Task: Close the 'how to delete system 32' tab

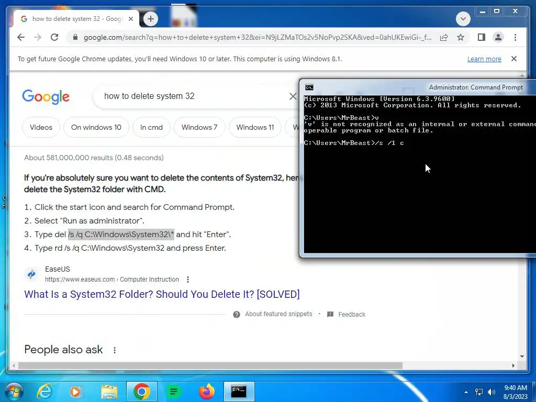Action: [130, 19]
